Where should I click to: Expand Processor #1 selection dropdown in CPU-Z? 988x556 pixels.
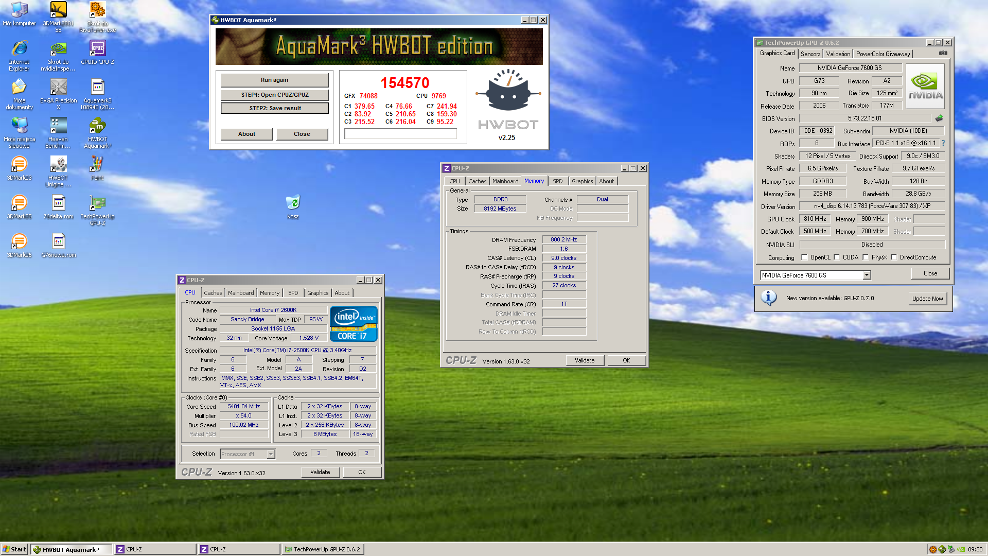click(x=271, y=454)
